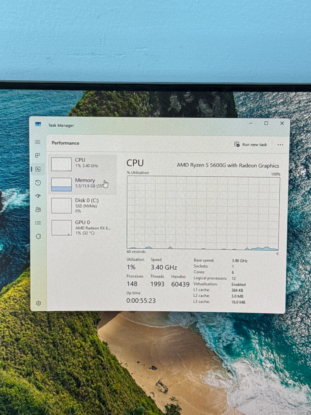Click the Performance page heading
311x415 pixels.
[x=65, y=143]
